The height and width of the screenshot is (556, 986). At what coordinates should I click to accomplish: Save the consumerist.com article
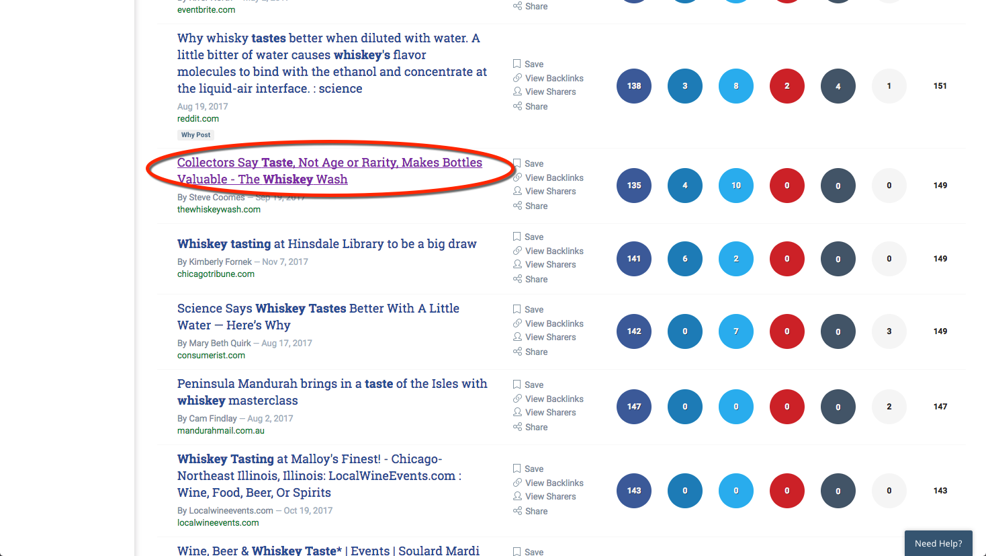tap(528, 309)
